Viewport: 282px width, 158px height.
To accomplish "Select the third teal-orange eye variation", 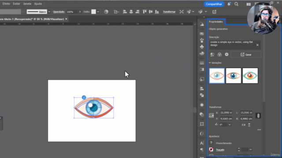I will [x=250, y=75].
